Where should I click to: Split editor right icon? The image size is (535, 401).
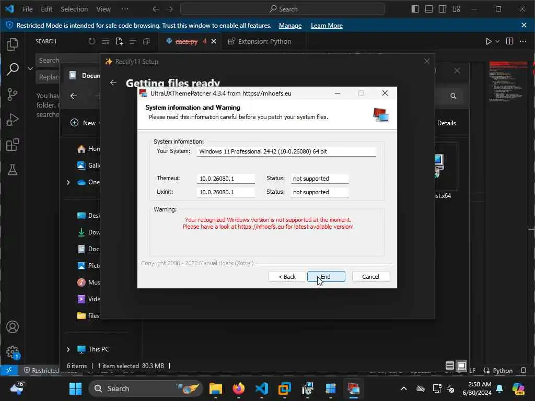509,41
